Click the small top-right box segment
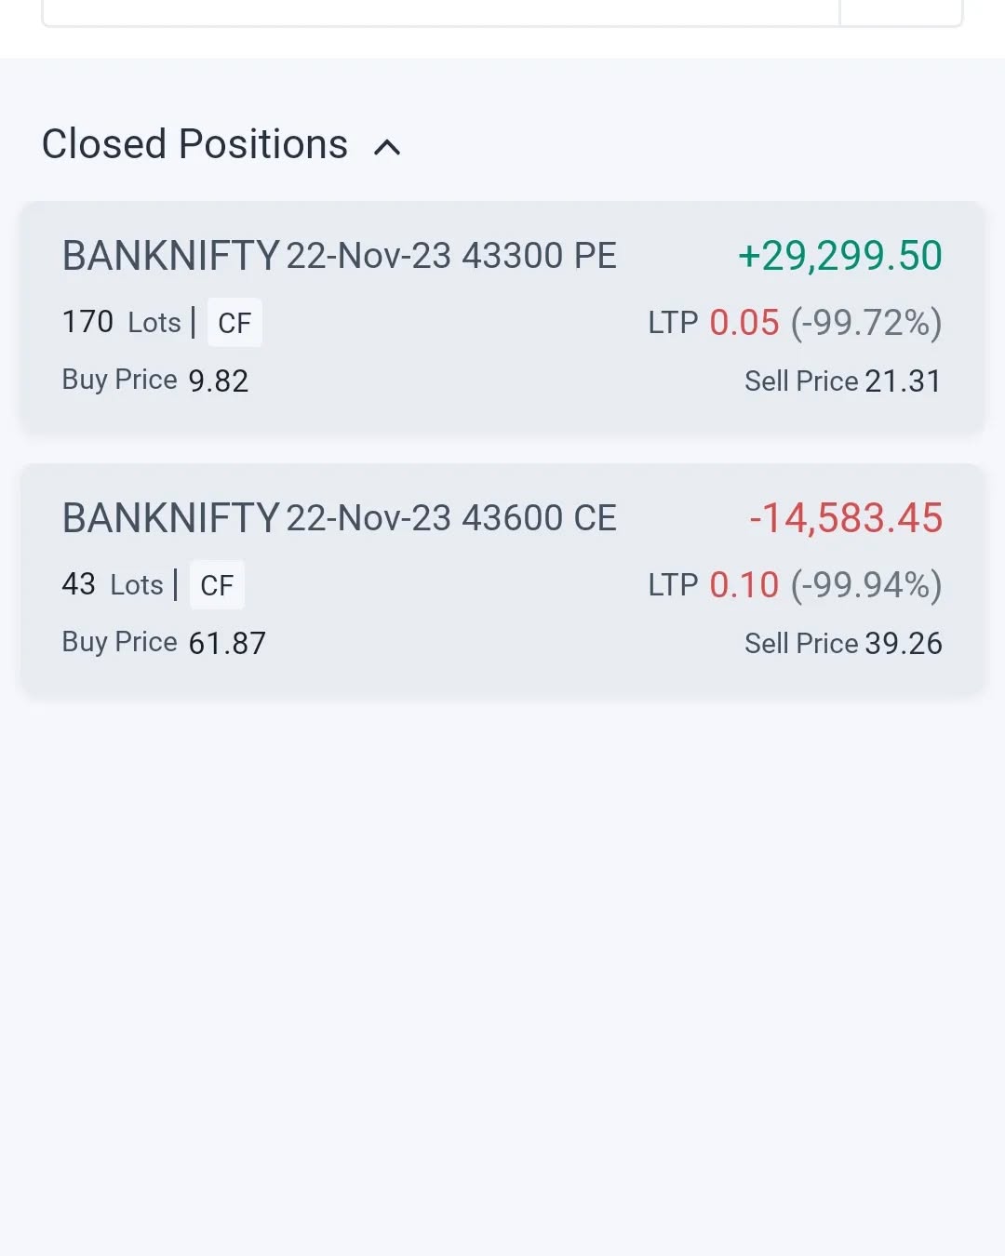Viewport: 1005px width, 1256px height. (x=901, y=13)
